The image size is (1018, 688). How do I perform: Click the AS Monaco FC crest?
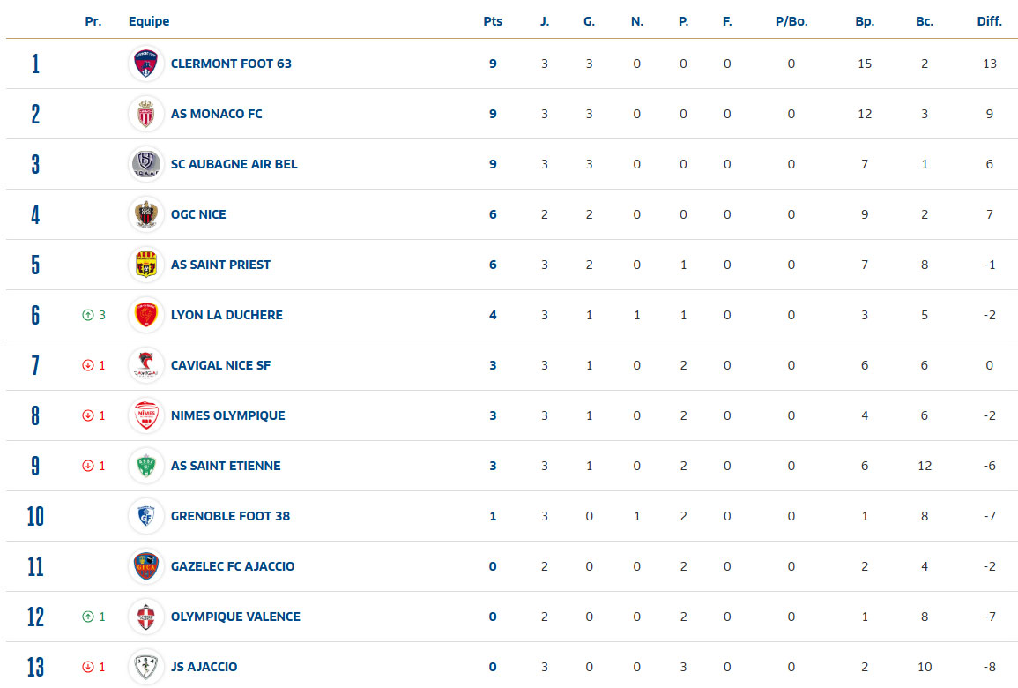(145, 114)
